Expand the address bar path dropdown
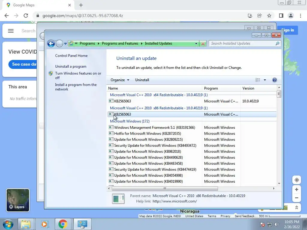Screen dimensions: 307x230 (196, 44)
